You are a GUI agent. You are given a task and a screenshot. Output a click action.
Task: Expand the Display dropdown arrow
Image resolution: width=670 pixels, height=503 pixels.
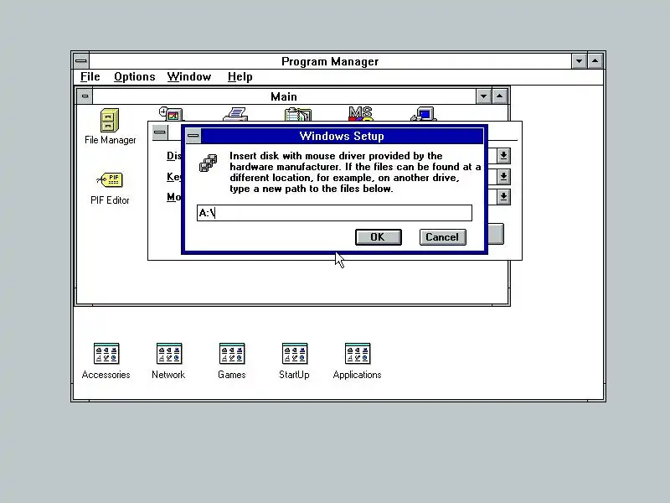click(504, 156)
